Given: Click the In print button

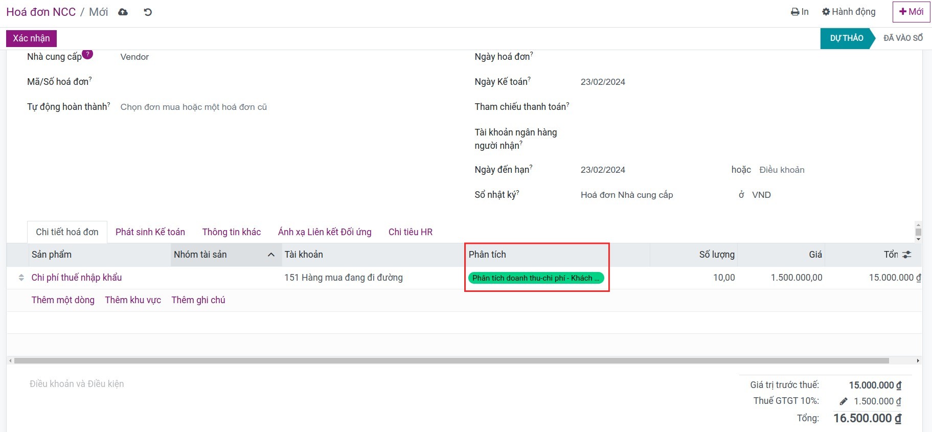Looking at the screenshot, I should (x=800, y=12).
